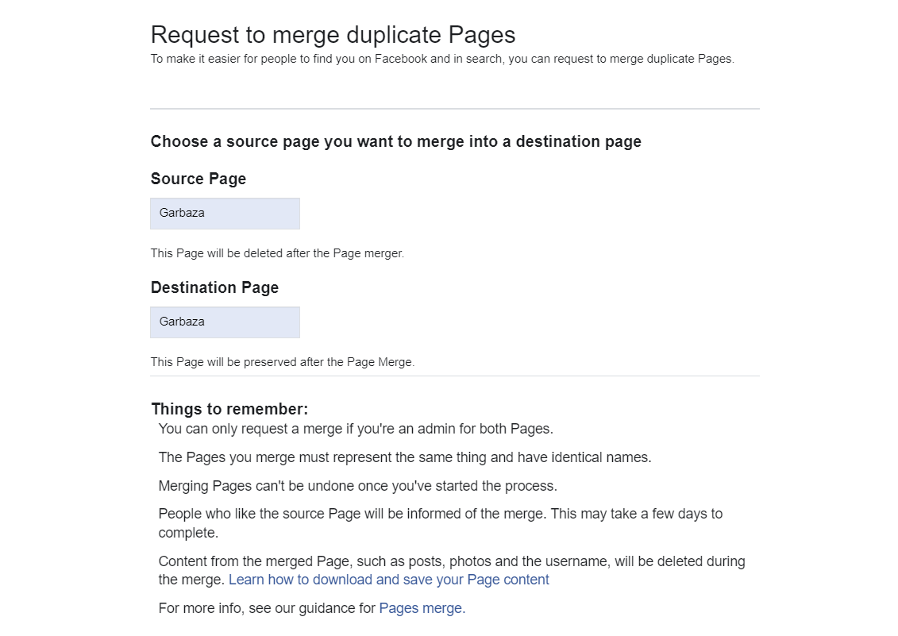Viewport: 898px width, 636px height.
Task: Select the "Destination Page" label
Action: (x=214, y=287)
